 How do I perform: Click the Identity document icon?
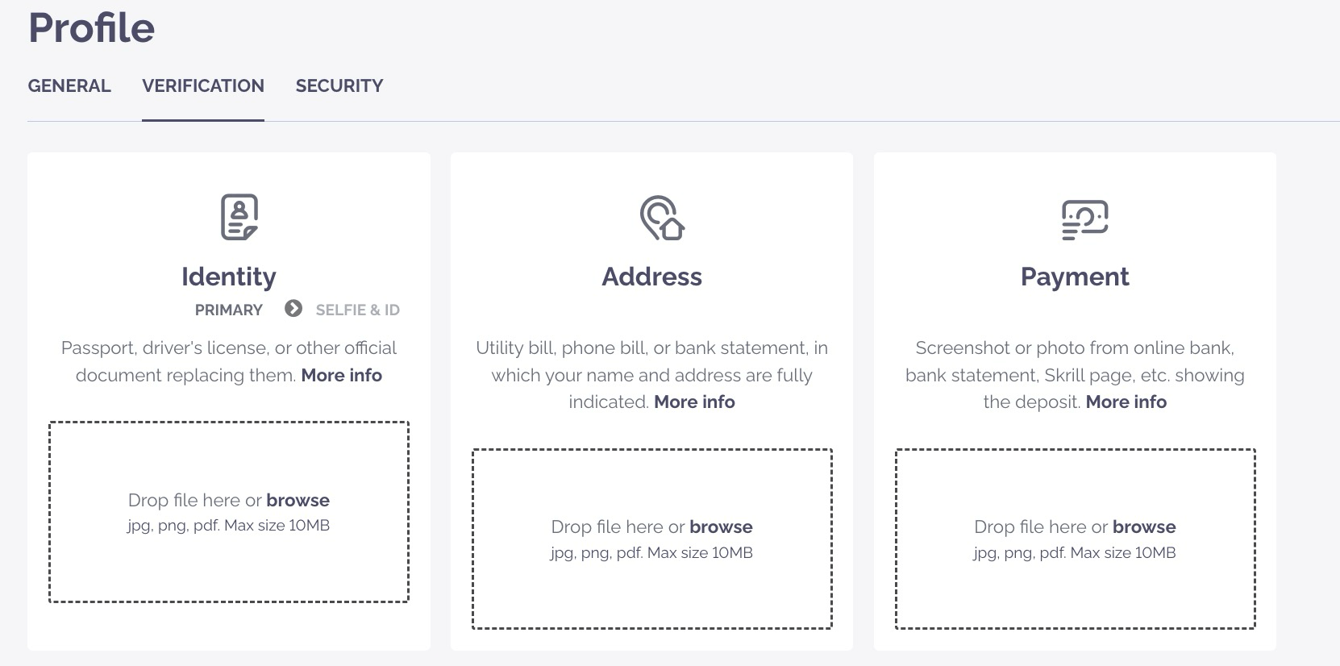pos(239,217)
